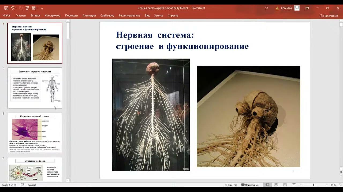Open the search magnifier in title bar
This screenshot has height=192, width=343.
(x=266, y=8)
